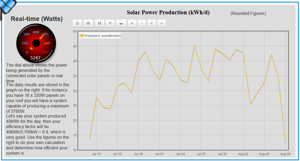
Task: Click the 25 y-axis label
Action: click(75, 106)
